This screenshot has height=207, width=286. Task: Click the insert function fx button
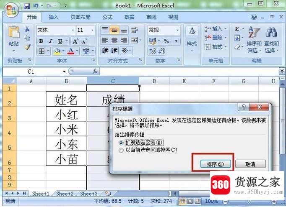point(95,72)
